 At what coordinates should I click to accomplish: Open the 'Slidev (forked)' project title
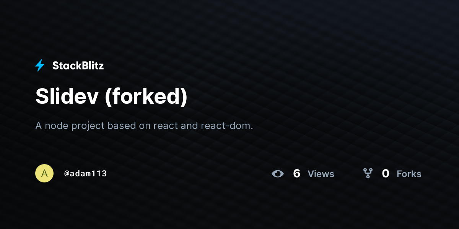pos(112,96)
